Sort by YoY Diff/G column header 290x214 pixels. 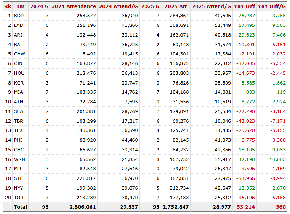(272, 7)
